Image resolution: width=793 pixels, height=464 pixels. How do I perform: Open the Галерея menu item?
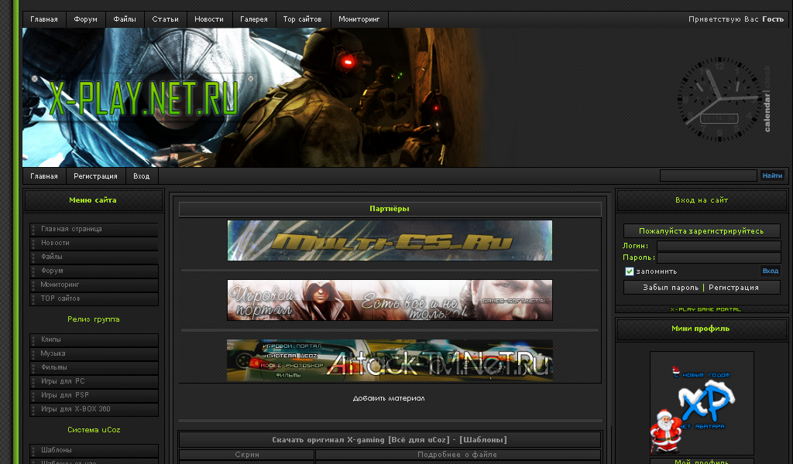254,19
